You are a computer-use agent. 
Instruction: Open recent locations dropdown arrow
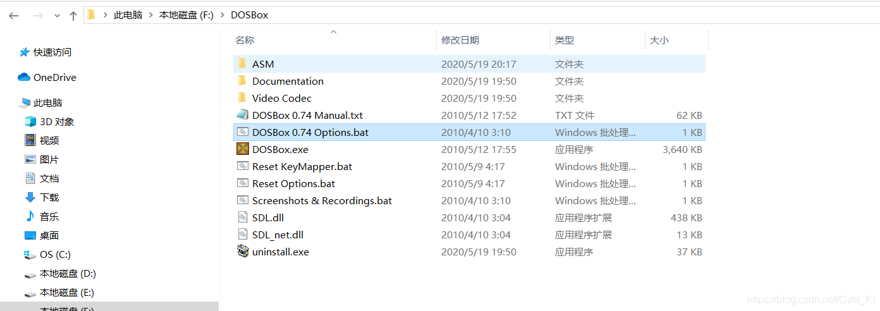pyautogui.click(x=57, y=15)
